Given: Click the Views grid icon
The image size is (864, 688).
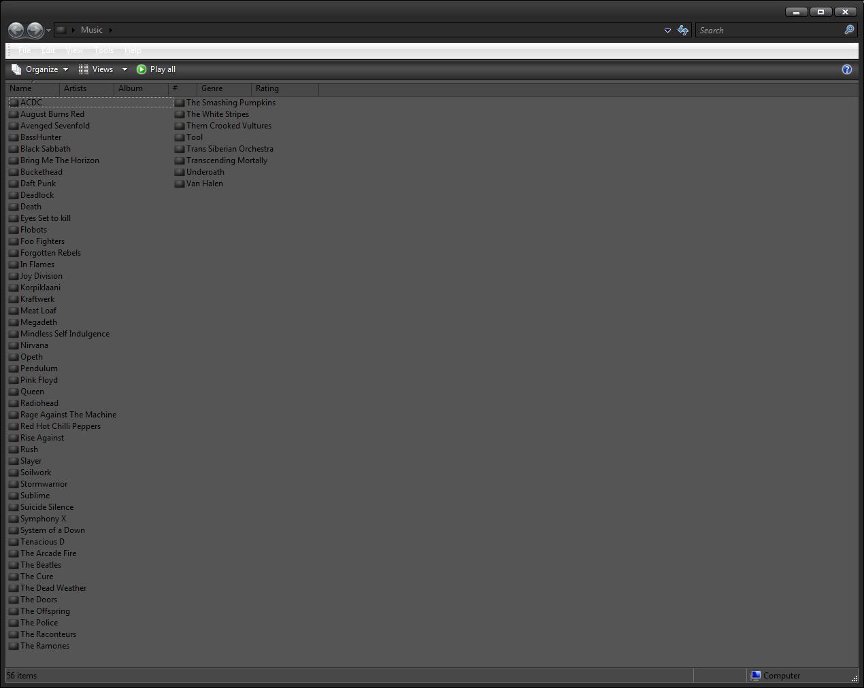Looking at the screenshot, I should click(x=82, y=69).
